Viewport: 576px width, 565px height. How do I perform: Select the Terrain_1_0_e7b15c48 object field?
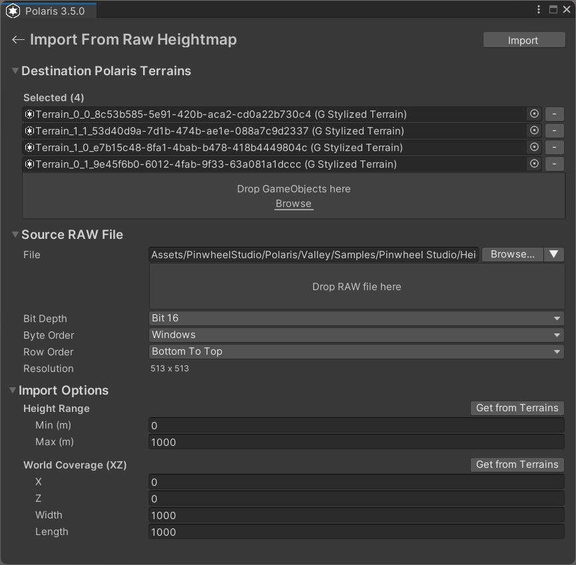[282, 147]
